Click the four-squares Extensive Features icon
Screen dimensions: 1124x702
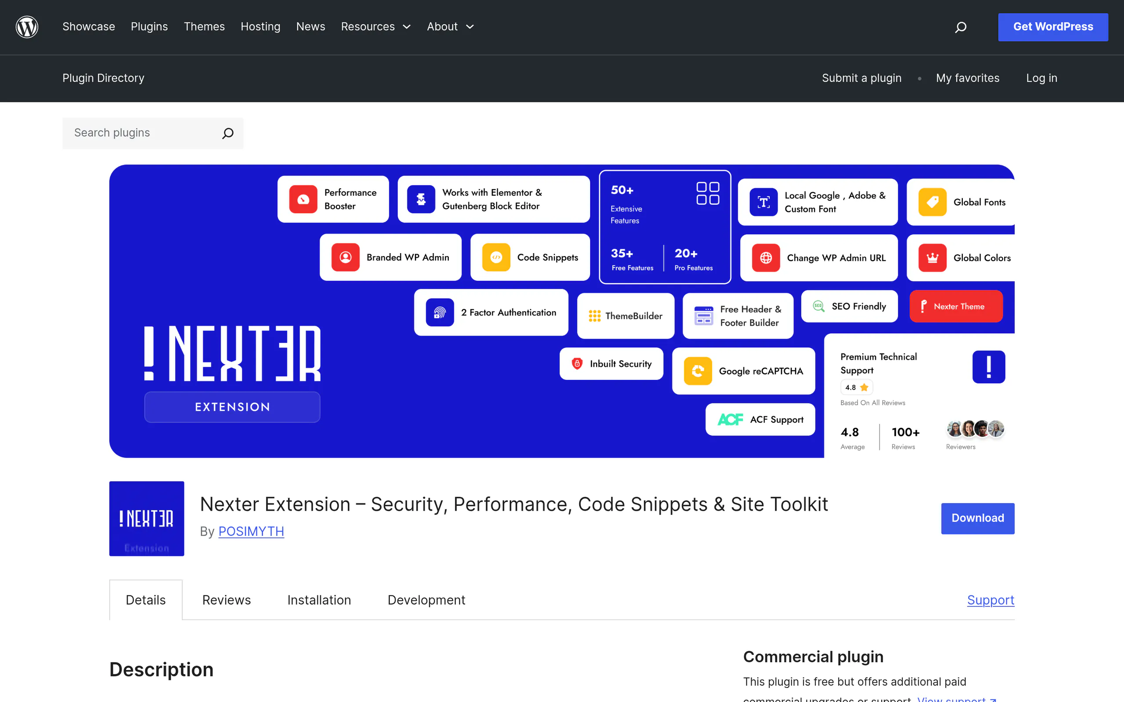click(x=708, y=193)
